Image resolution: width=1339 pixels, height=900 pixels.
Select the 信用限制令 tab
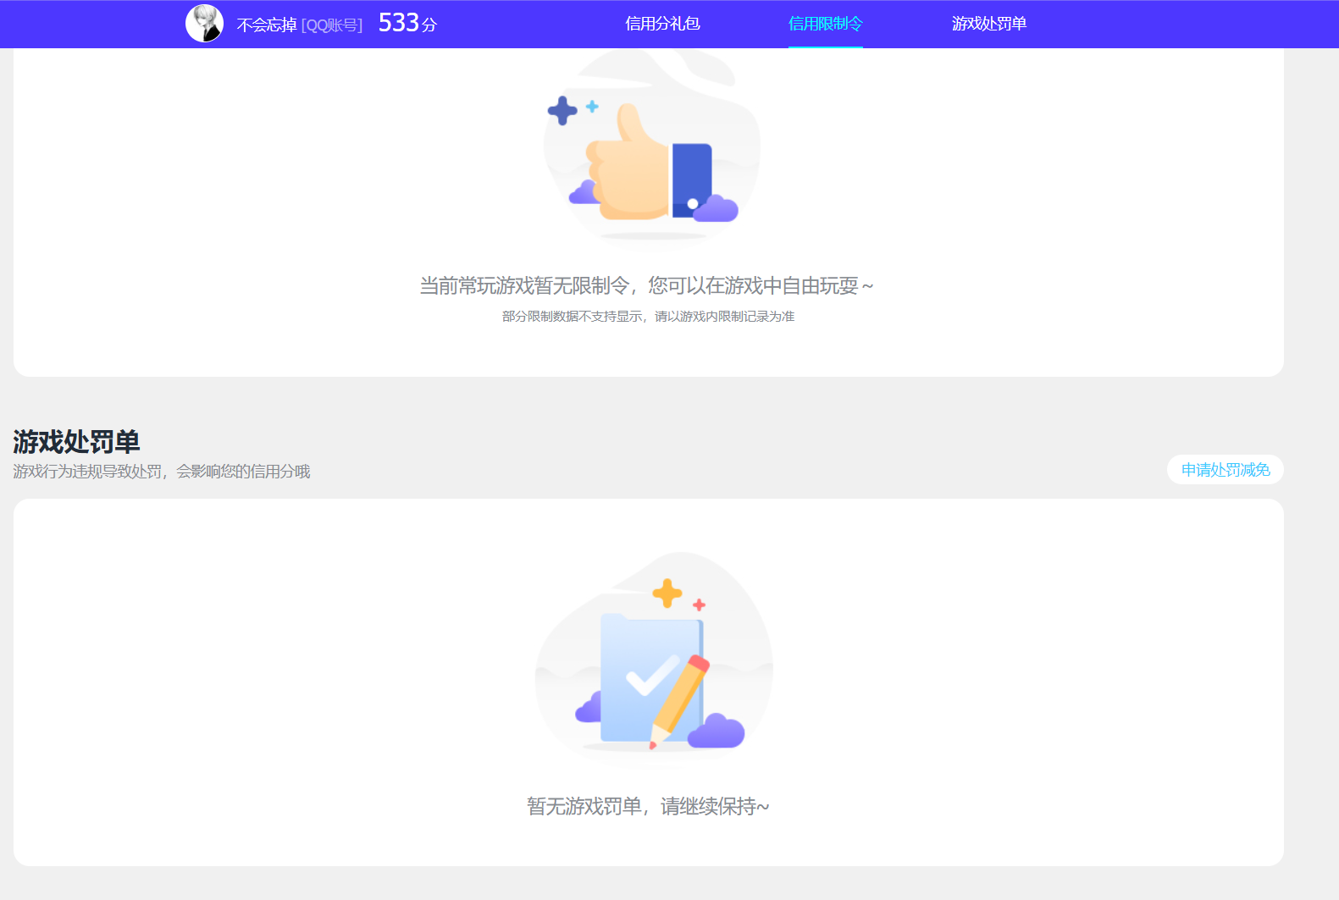pyautogui.click(x=826, y=24)
